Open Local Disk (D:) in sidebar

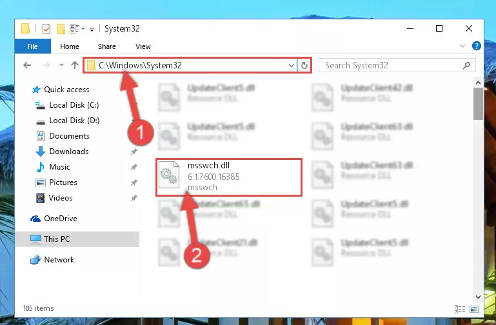[74, 121]
